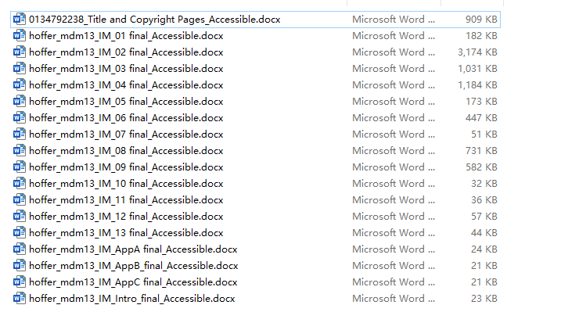Click Word icon beside hoffer_mdm13_IM_05 file

coord(20,101)
